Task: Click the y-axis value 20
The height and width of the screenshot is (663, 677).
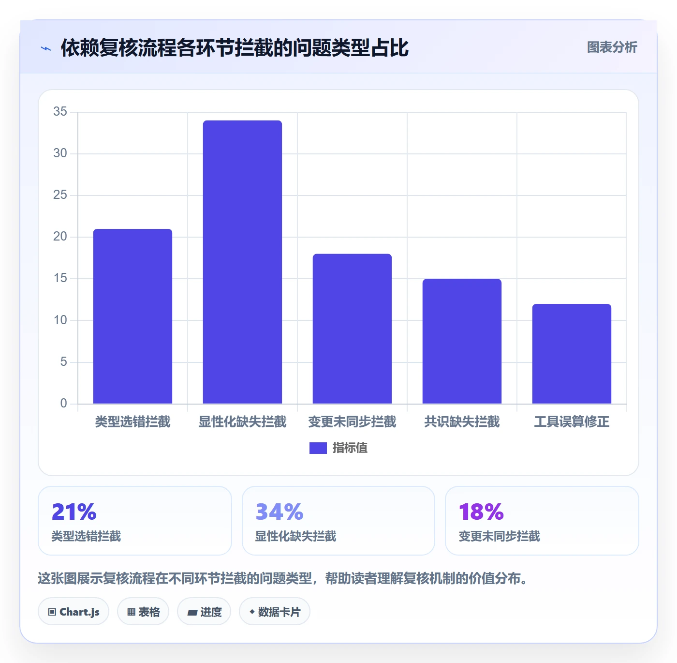Action: pos(60,237)
